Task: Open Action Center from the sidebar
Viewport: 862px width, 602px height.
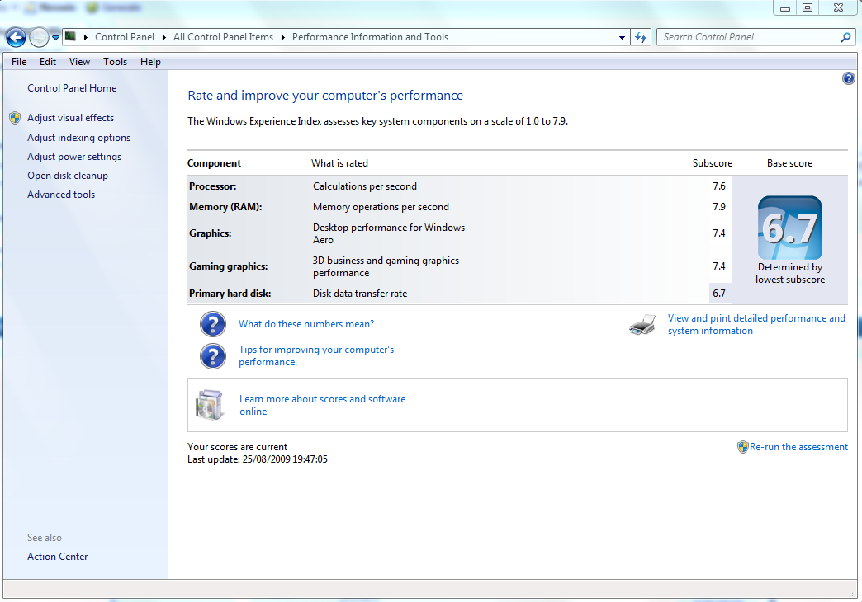Action: [x=57, y=556]
